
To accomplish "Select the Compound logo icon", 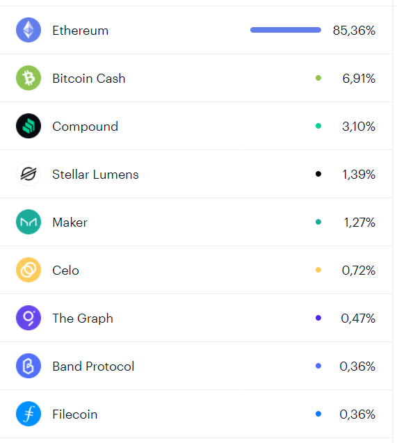I will point(29,126).
